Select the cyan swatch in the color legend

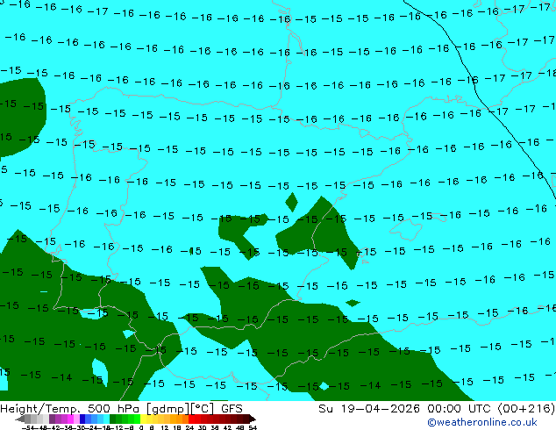(x=106, y=419)
